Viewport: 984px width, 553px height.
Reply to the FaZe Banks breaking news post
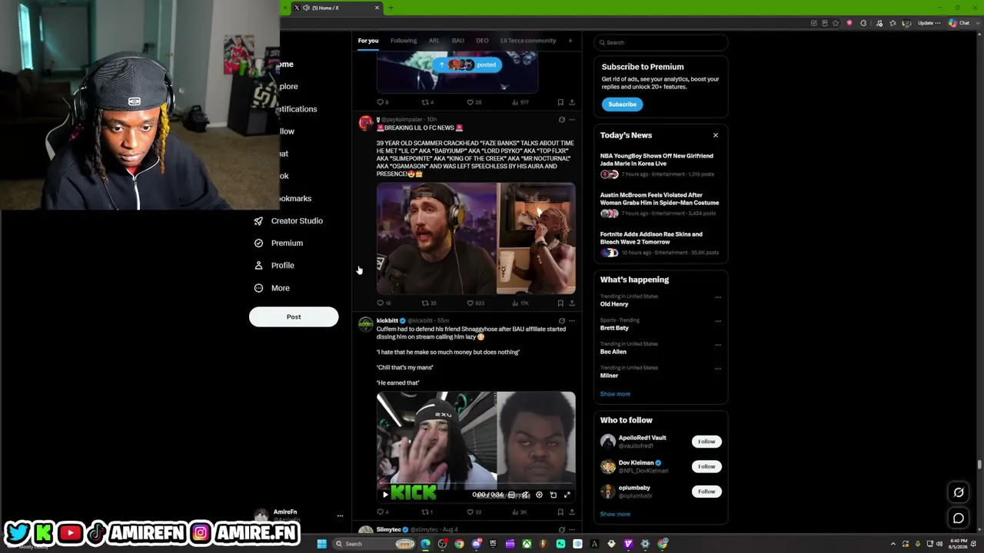(x=380, y=303)
